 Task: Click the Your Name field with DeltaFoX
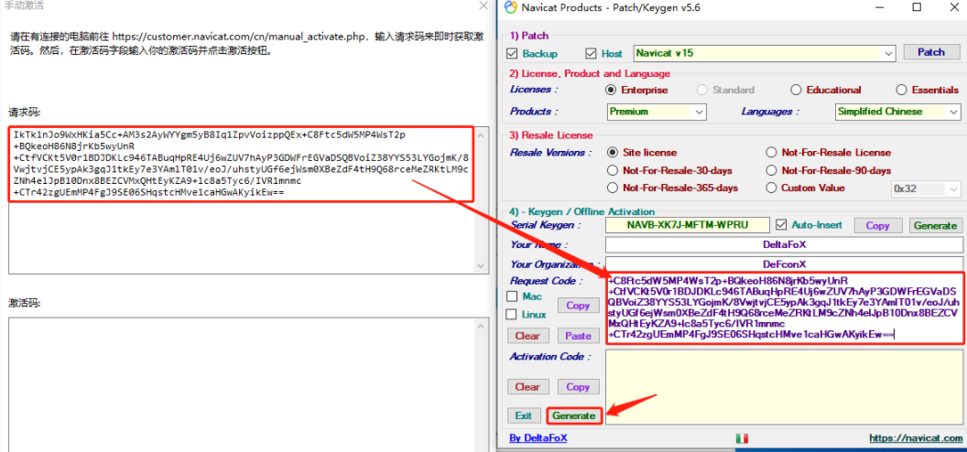coord(784,244)
